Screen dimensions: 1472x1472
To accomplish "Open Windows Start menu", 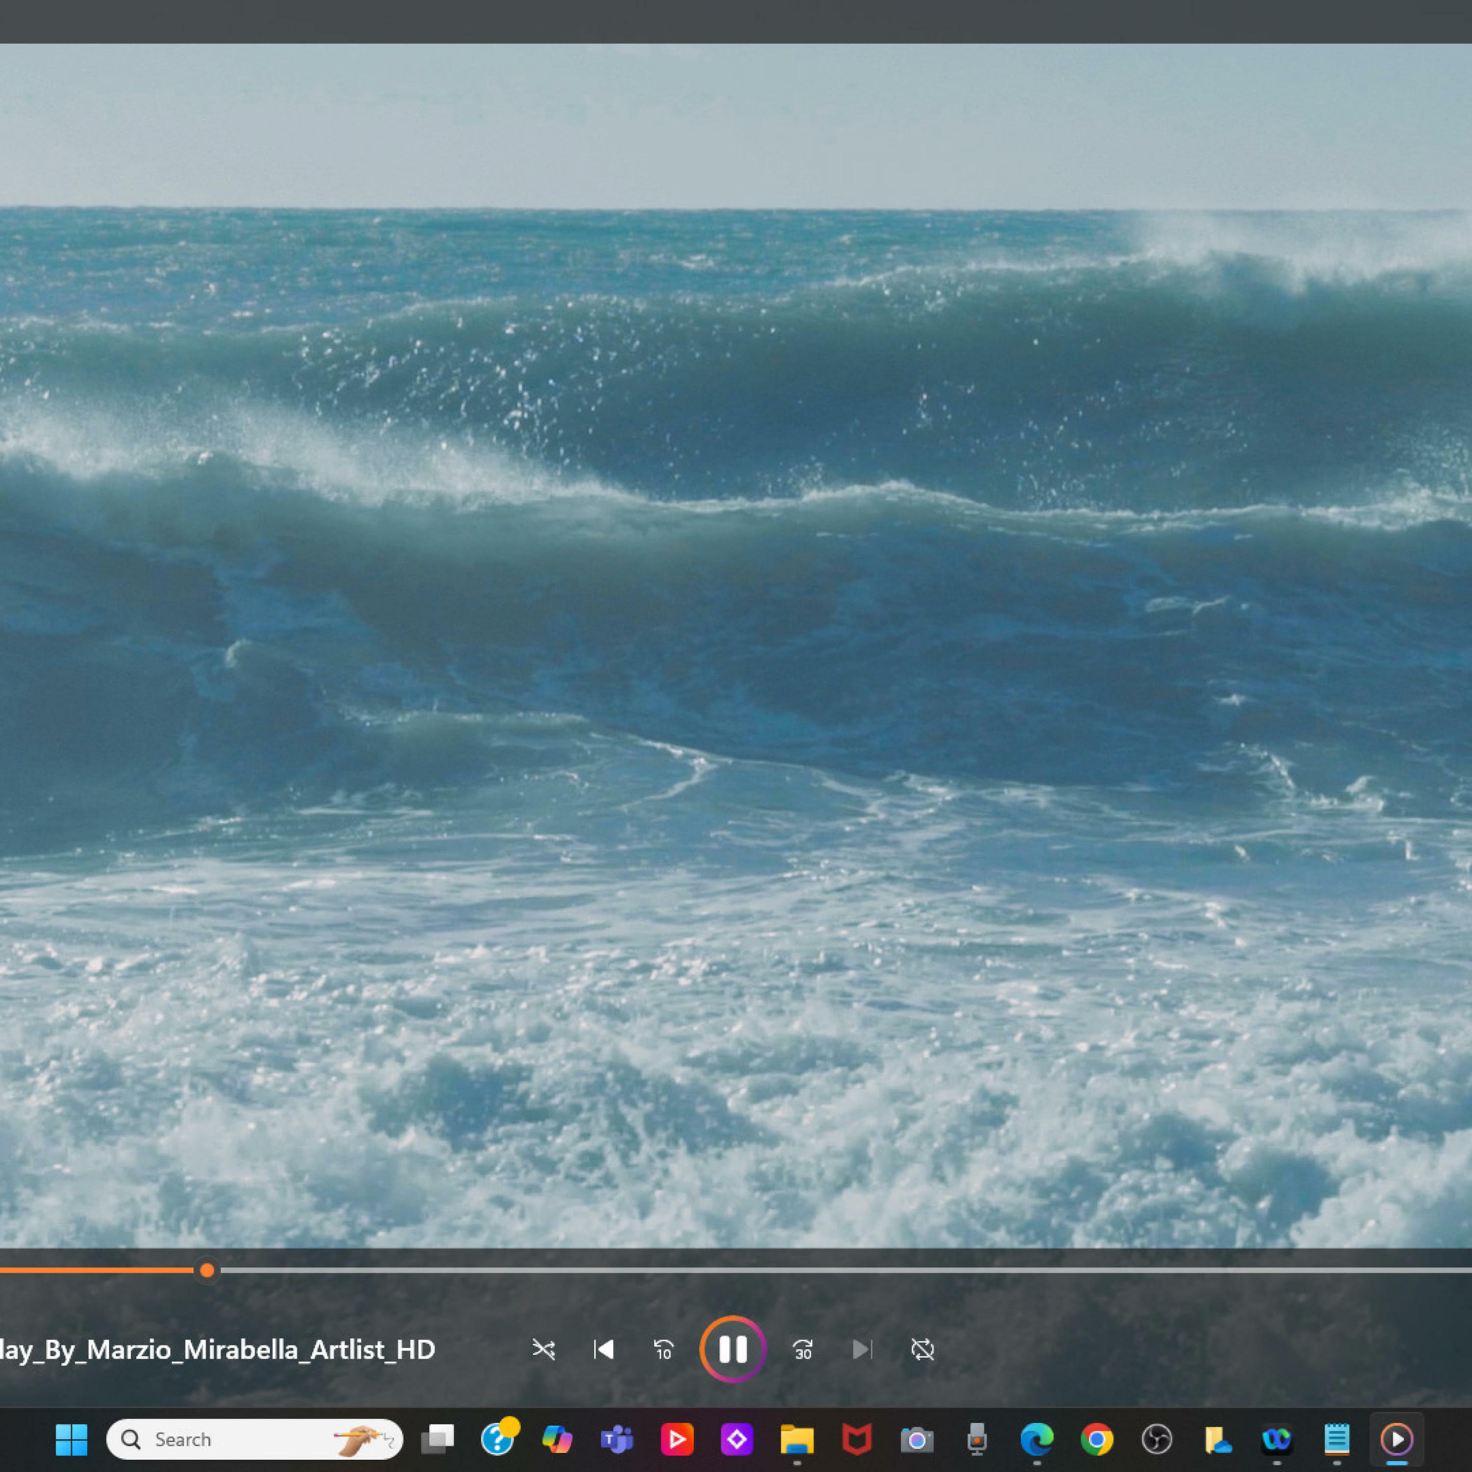I will pos(72,1439).
